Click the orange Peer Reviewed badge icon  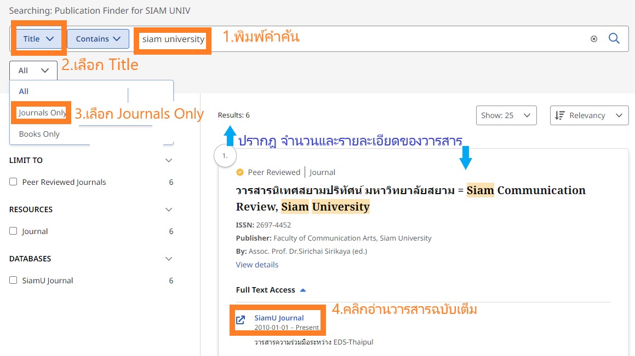[240, 172]
